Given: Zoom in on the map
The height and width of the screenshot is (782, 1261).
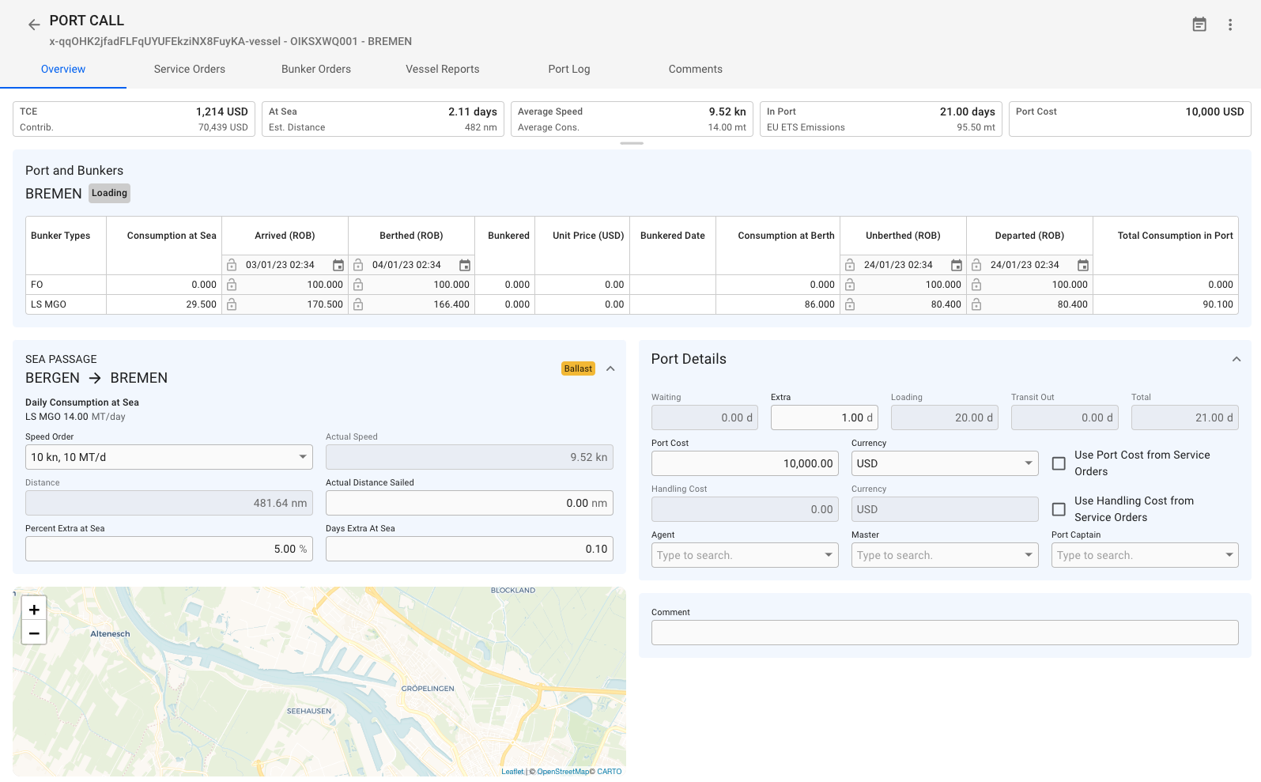Looking at the screenshot, I should 34,610.
